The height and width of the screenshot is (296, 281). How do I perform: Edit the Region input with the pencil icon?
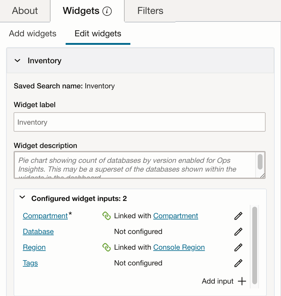pyautogui.click(x=238, y=247)
